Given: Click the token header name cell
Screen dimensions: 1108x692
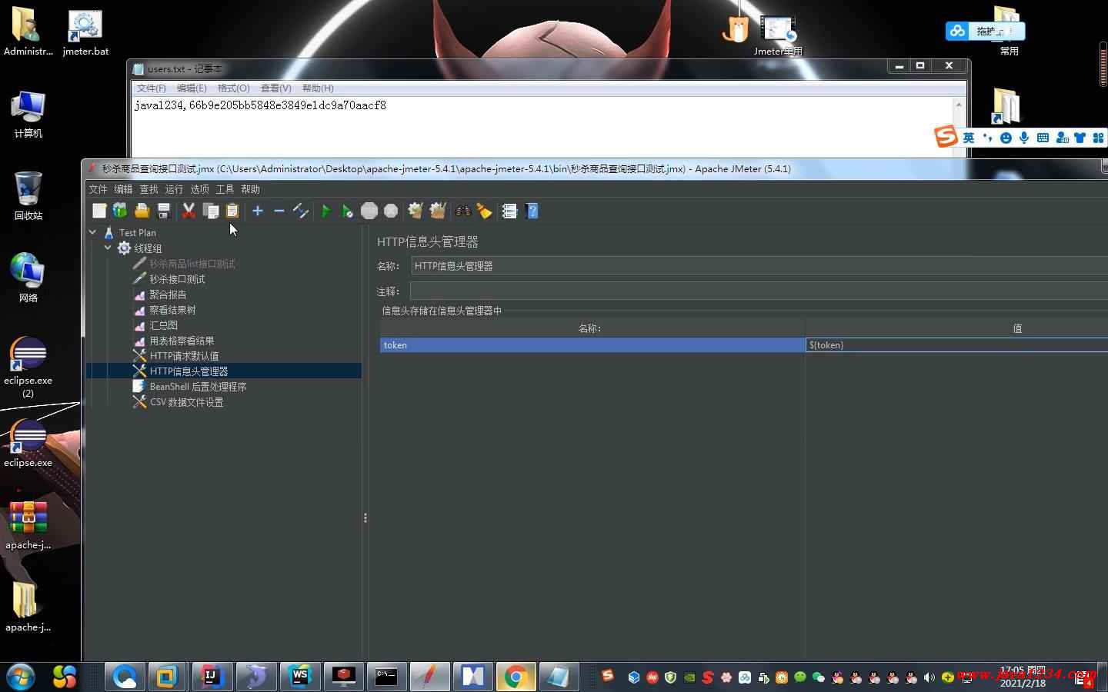Looking at the screenshot, I should (x=592, y=345).
